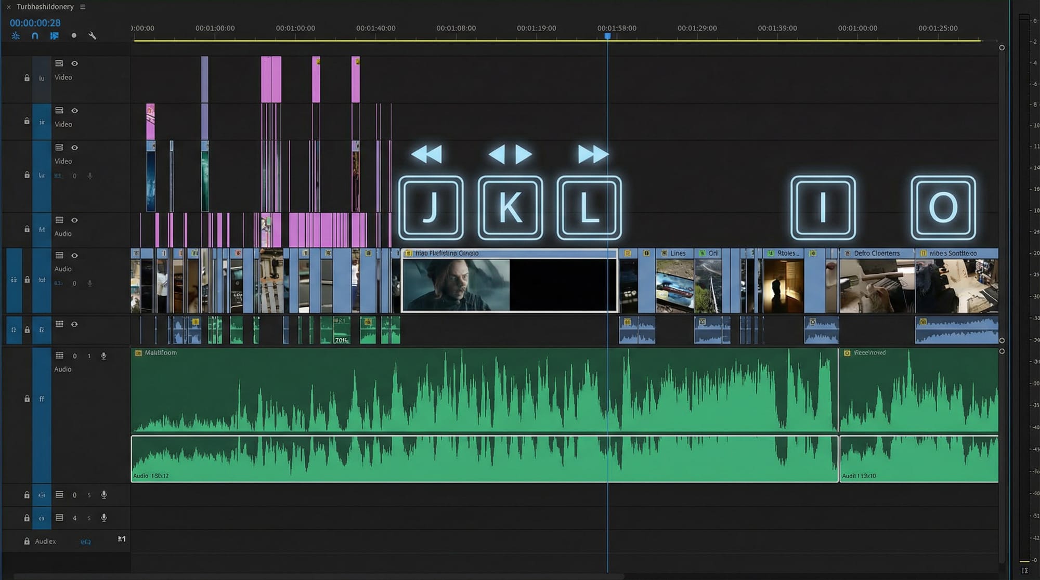Screen dimensions: 1040x580
Task: Click the 00:00:00:28 timecode field
Action: pyautogui.click(x=35, y=23)
